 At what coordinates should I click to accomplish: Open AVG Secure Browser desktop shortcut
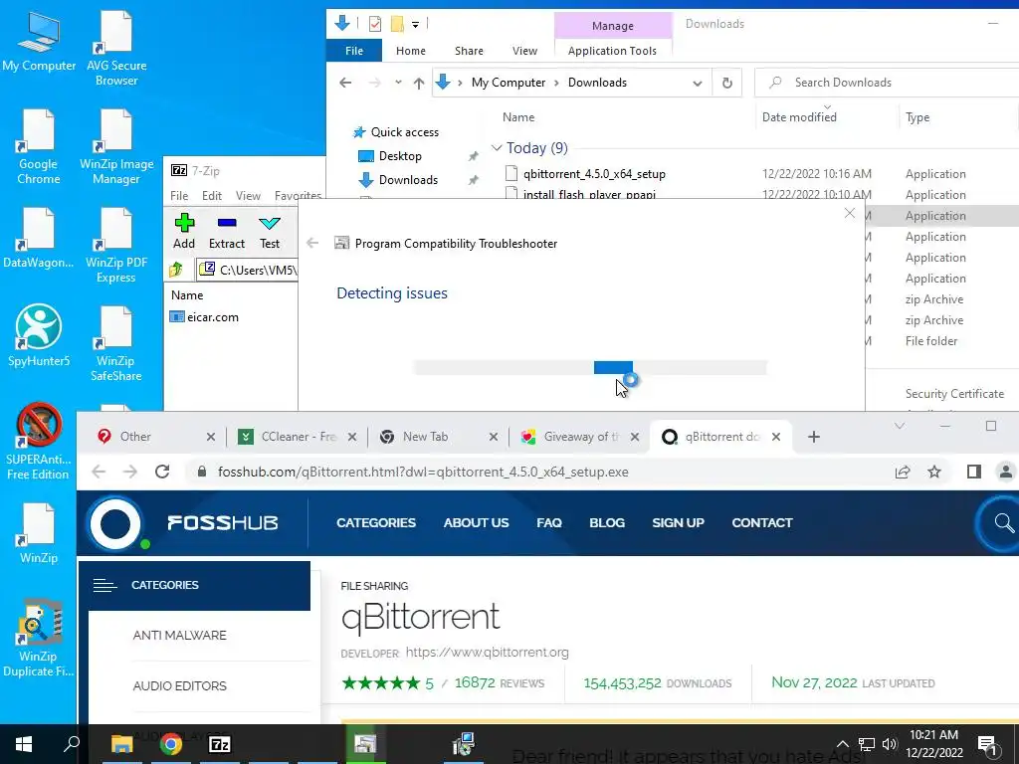click(116, 49)
